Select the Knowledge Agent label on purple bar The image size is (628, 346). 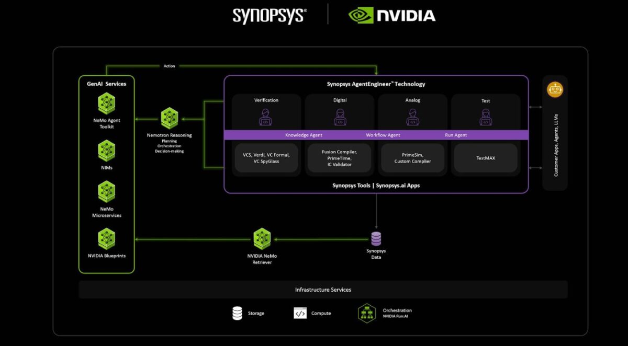(304, 135)
